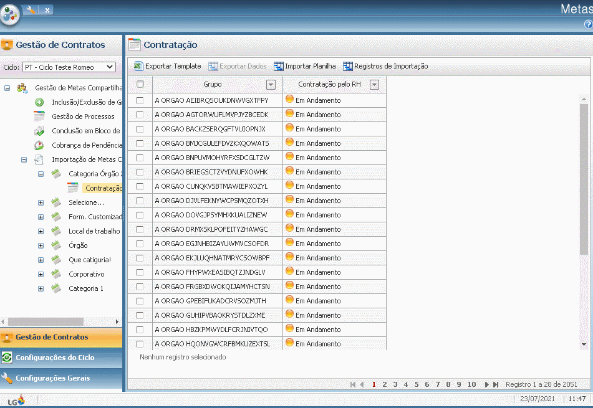
Task: Expand the Selecione... tree node
Action: pyautogui.click(x=41, y=203)
